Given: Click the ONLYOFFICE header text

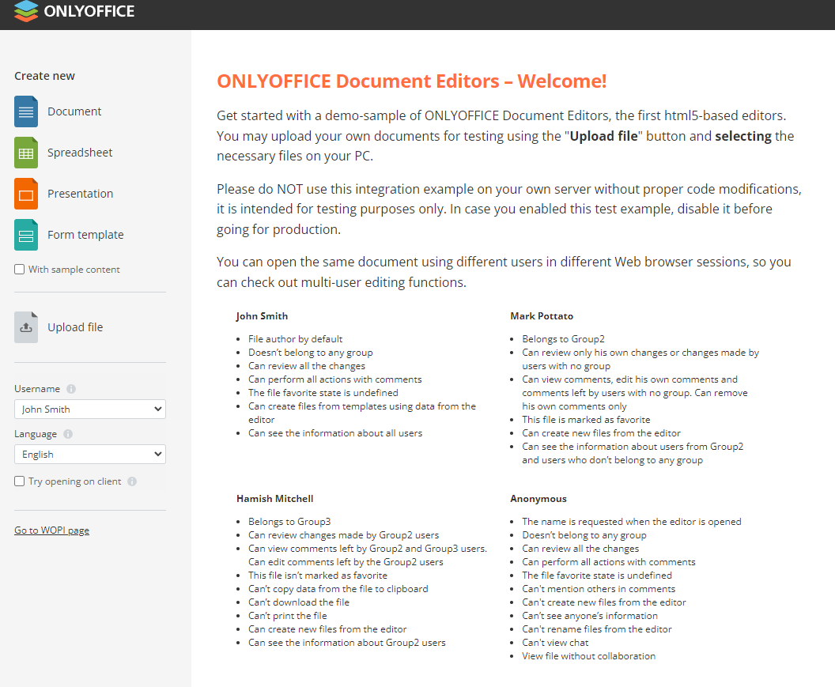Looking at the screenshot, I should [89, 11].
